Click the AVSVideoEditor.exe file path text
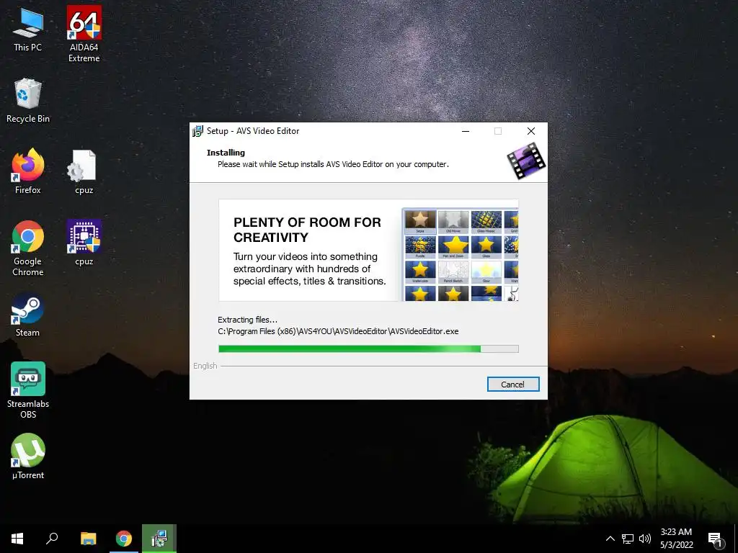Viewport: 738px width, 553px height. (x=338, y=331)
